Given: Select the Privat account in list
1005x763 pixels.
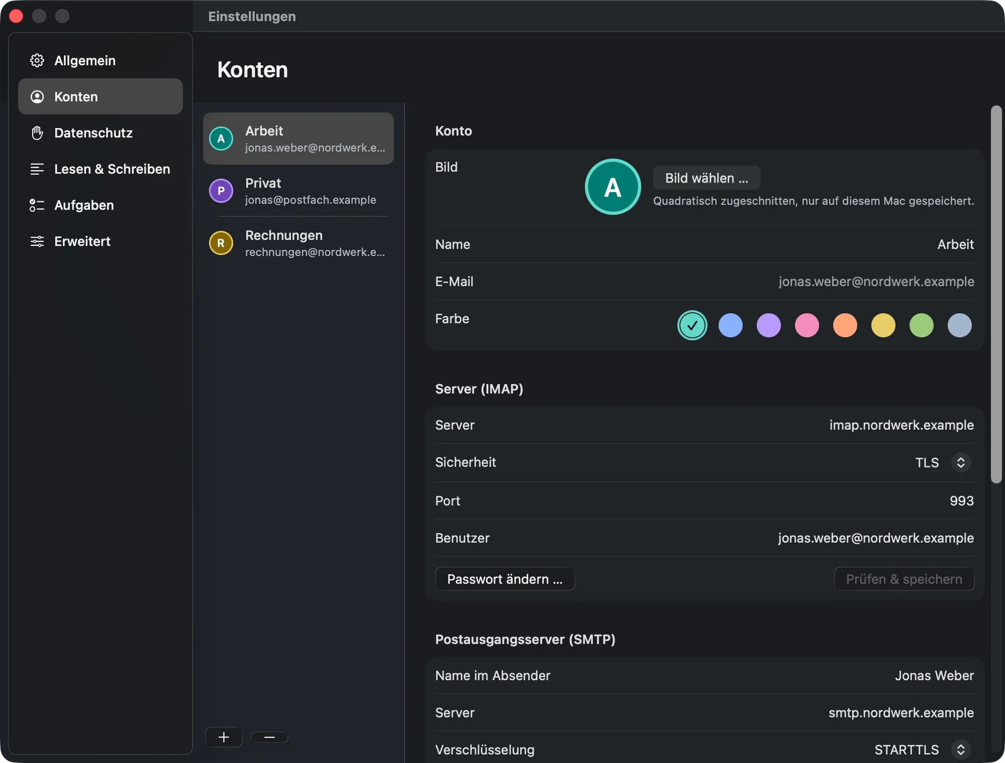Looking at the screenshot, I should (x=298, y=191).
